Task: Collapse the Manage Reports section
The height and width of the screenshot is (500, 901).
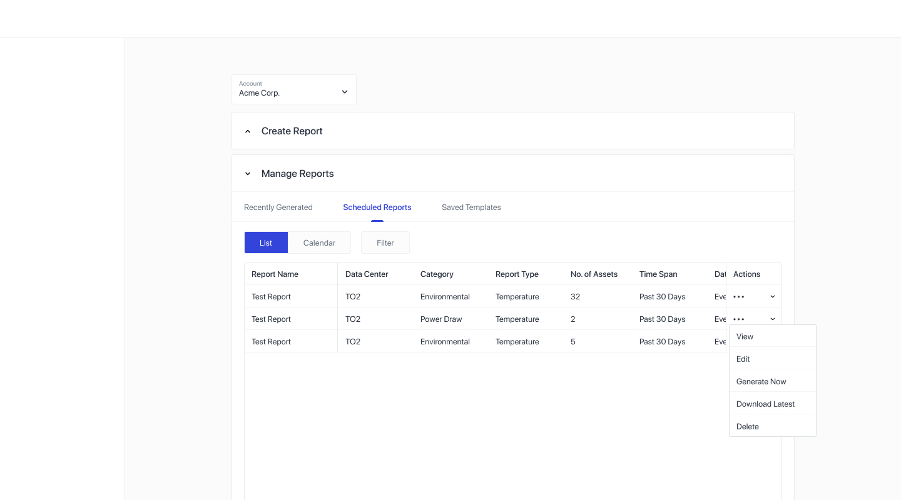Action: point(248,174)
